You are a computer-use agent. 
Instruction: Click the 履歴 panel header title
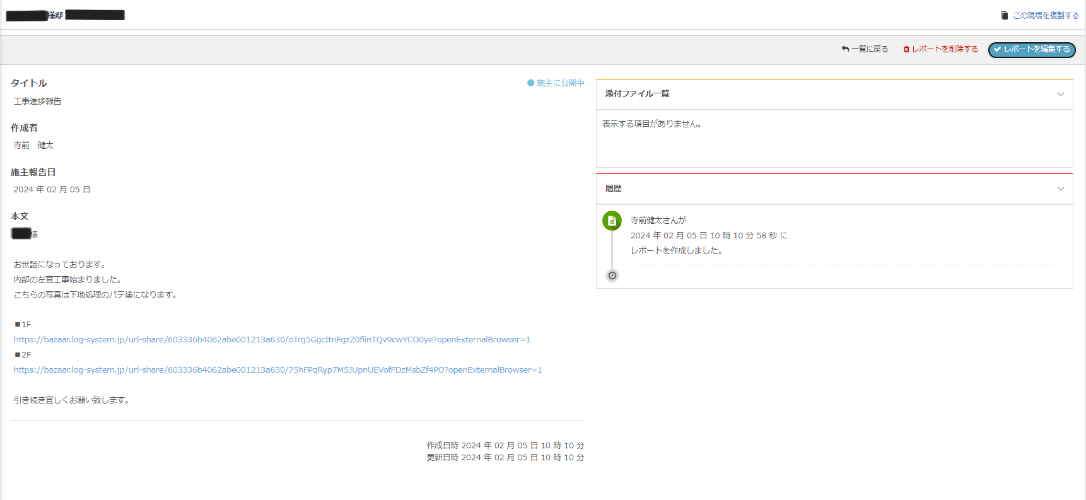coord(613,189)
